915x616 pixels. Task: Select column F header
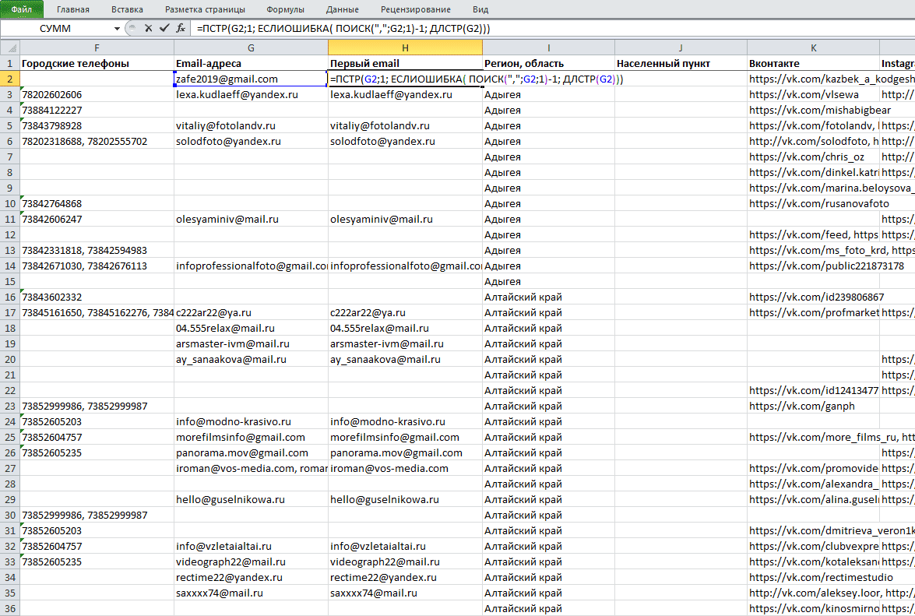pos(97,48)
